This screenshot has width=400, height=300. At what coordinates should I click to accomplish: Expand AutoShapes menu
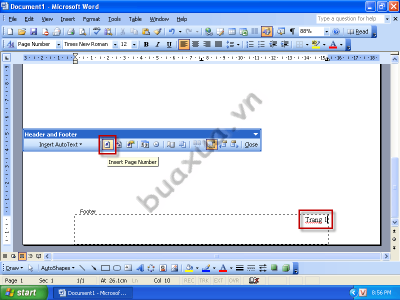pos(57,268)
